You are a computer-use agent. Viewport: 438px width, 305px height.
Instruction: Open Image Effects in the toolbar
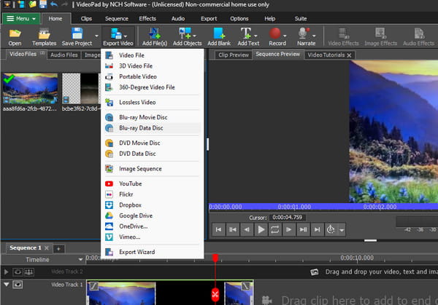pos(380,37)
